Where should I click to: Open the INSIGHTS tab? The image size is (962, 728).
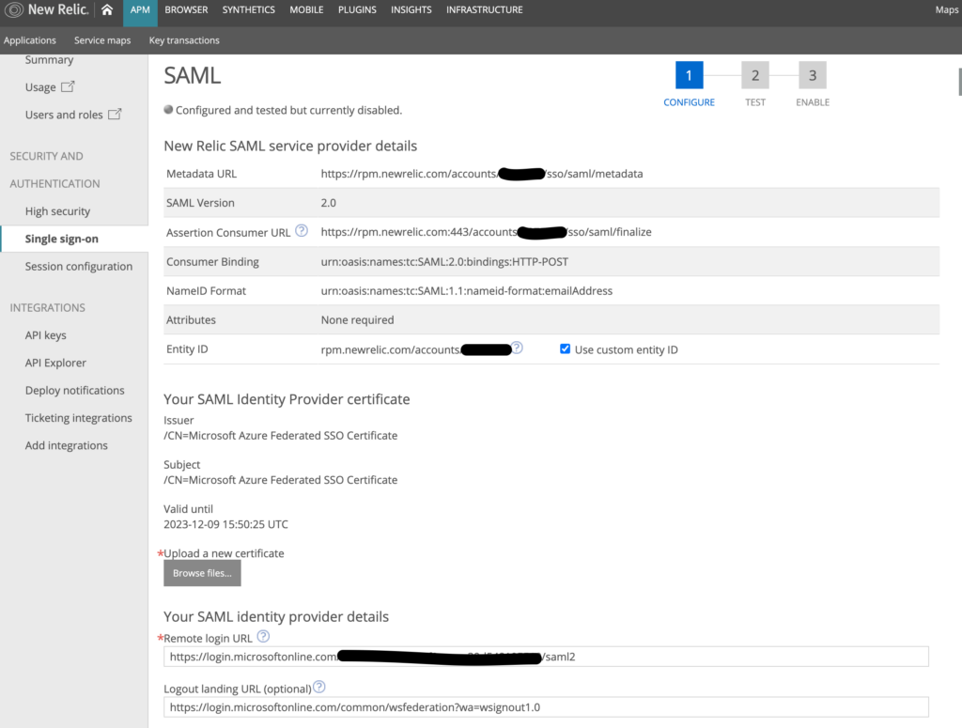click(411, 9)
